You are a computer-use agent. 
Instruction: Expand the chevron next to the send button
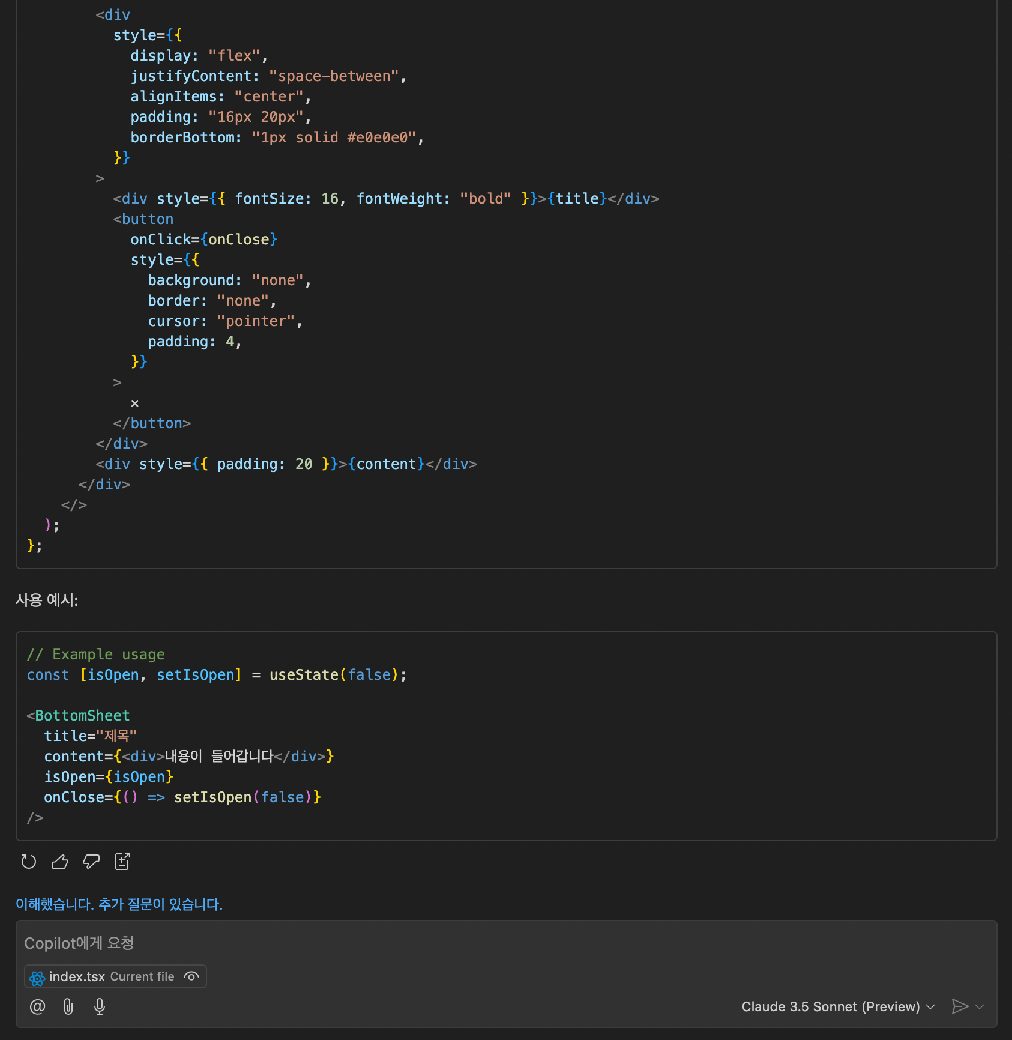pos(980,1006)
